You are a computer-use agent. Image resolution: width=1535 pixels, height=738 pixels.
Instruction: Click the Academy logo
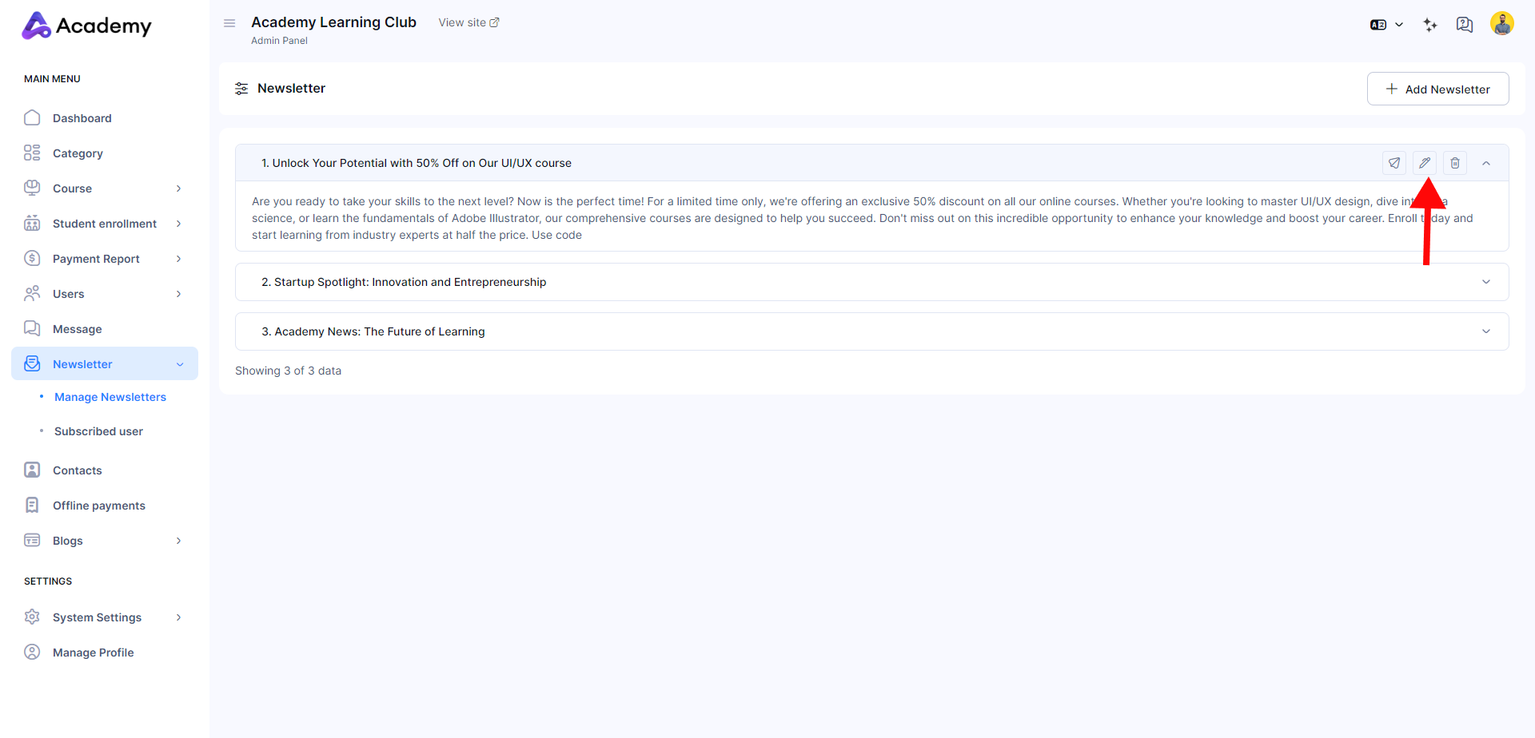point(86,26)
